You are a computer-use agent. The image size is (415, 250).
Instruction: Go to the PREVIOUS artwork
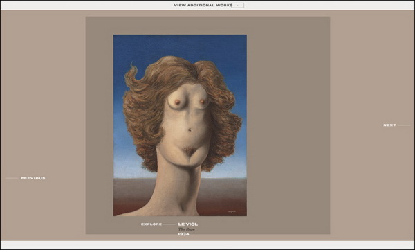tap(33, 178)
